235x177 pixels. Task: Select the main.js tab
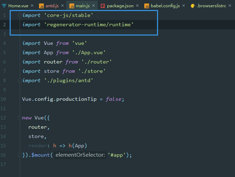82,6
